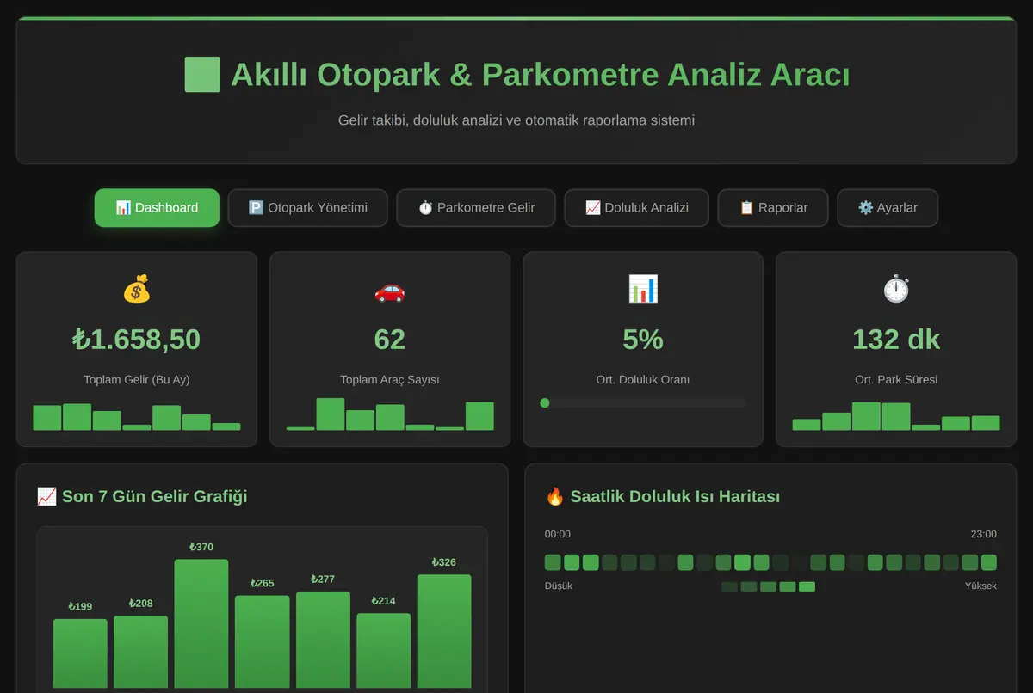Click the 00:00 time label
The width and height of the screenshot is (1033, 693).
click(x=558, y=534)
